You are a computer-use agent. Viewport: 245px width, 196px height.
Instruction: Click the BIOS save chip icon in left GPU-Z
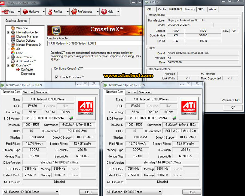pos(71,118)
